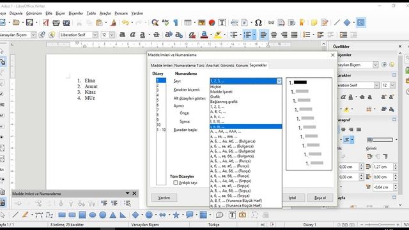Click the Yardım button
409x230 pixels.
(164, 197)
